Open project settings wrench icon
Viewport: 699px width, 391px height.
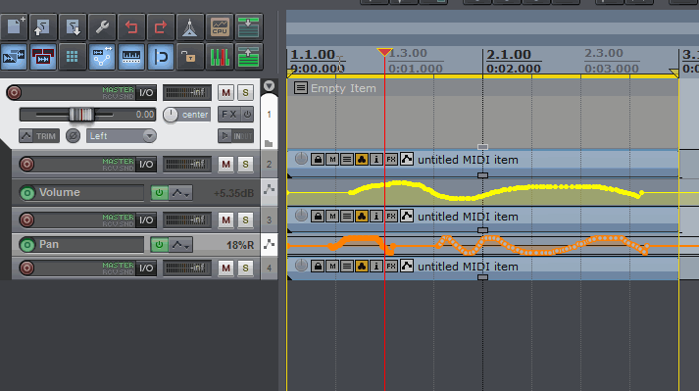102,27
